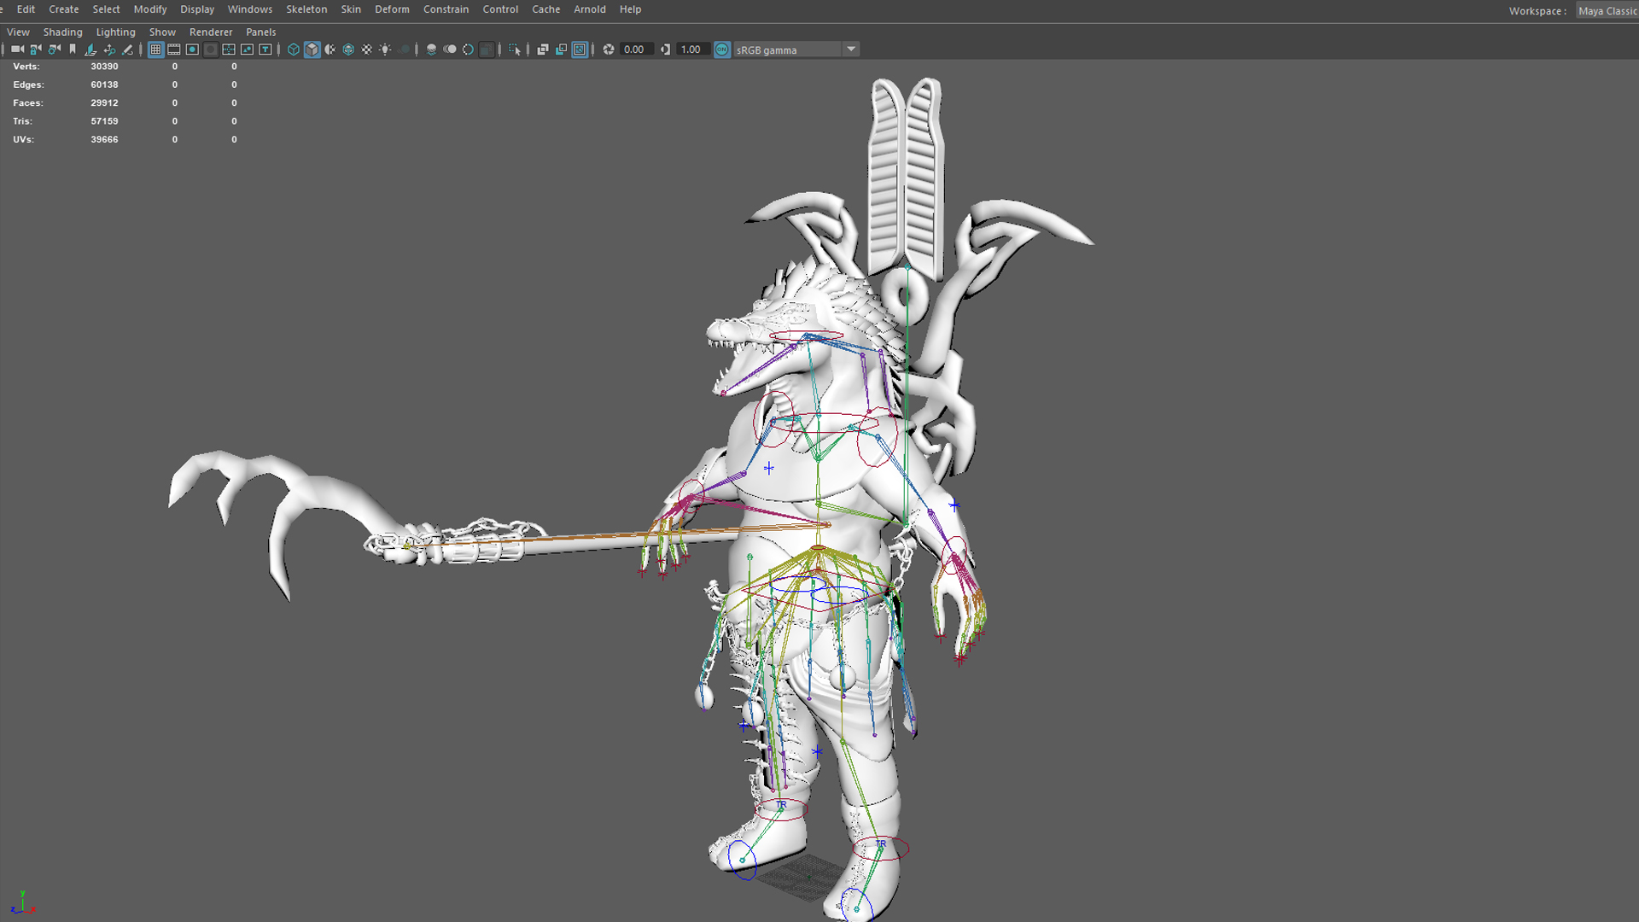Open the Skeleton menu
The height and width of the screenshot is (922, 1639).
306,9
